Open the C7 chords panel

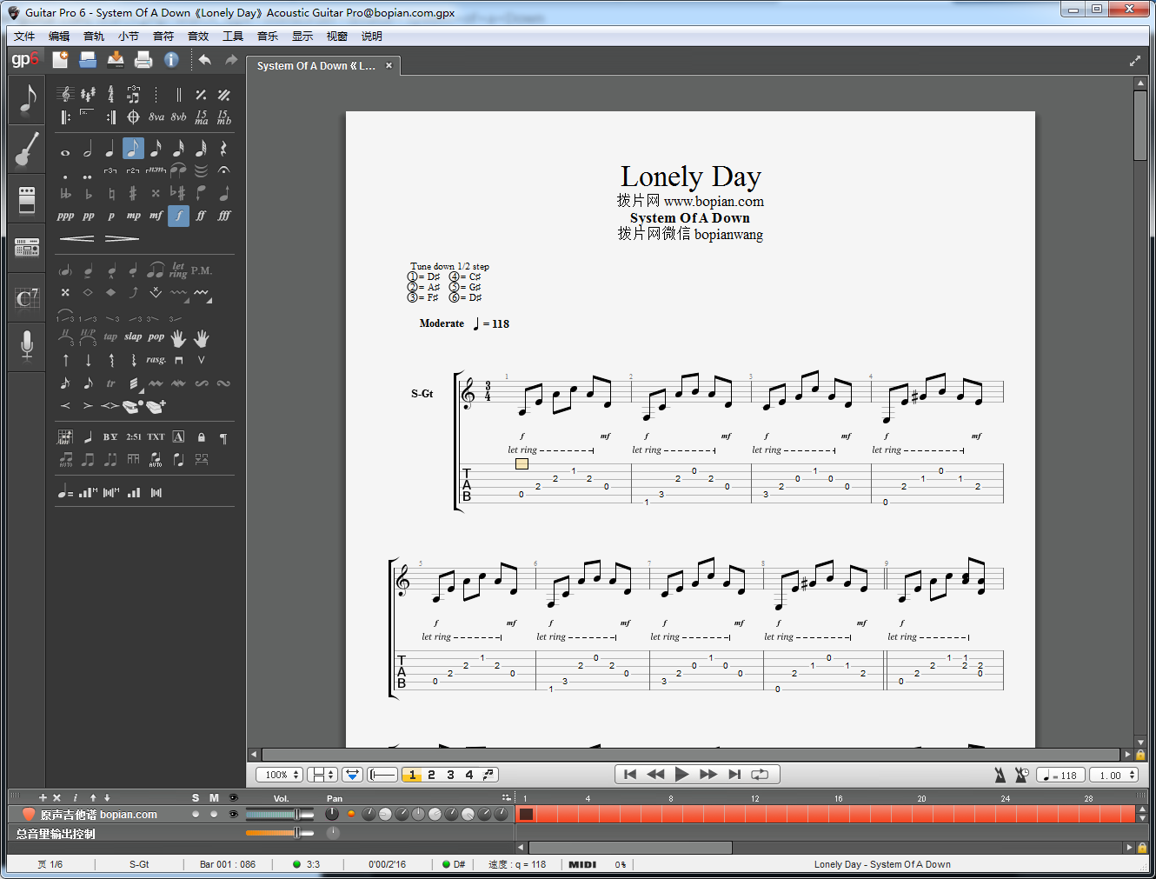tap(27, 298)
